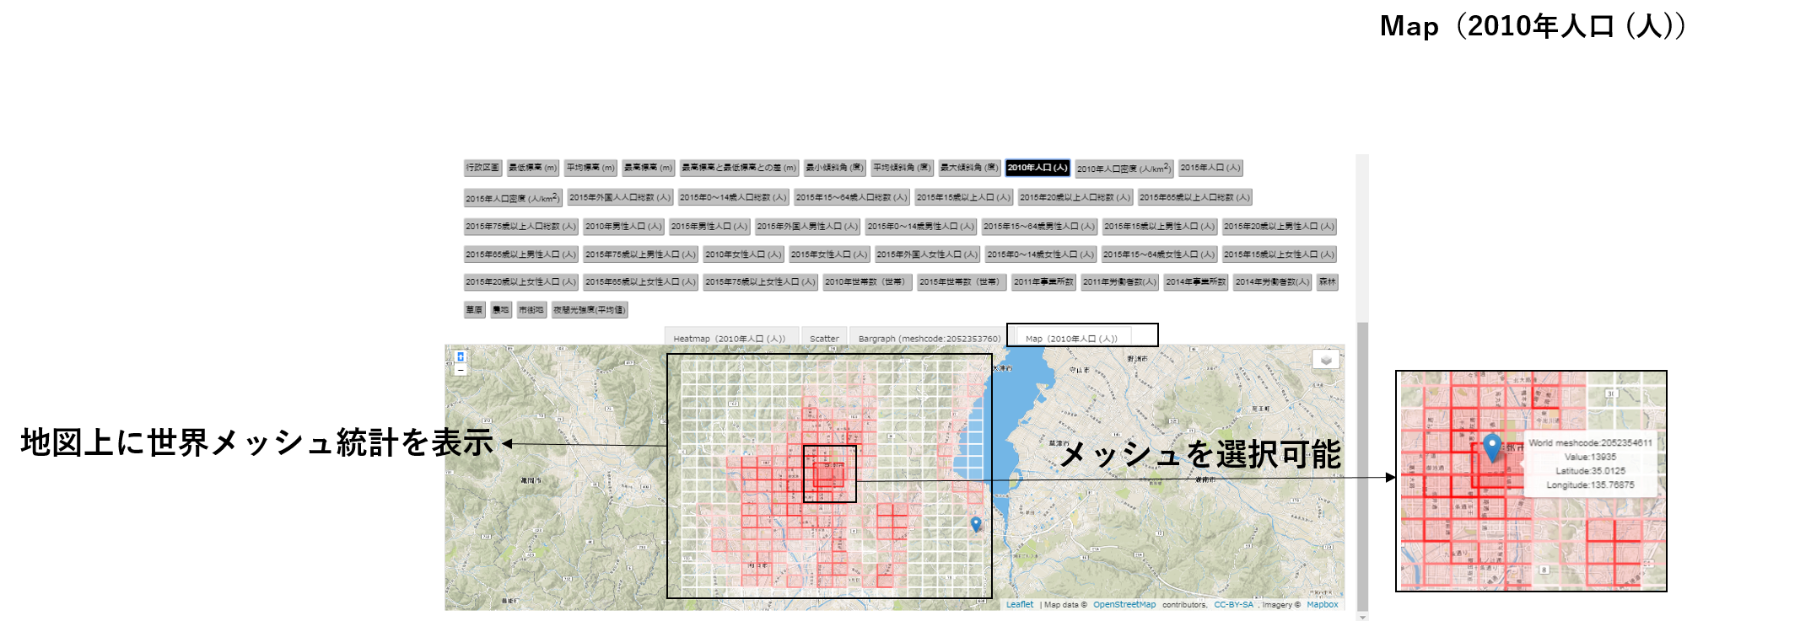Click the blue location marker on map
This screenshot has height=621, width=1811.
tap(976, 523)
